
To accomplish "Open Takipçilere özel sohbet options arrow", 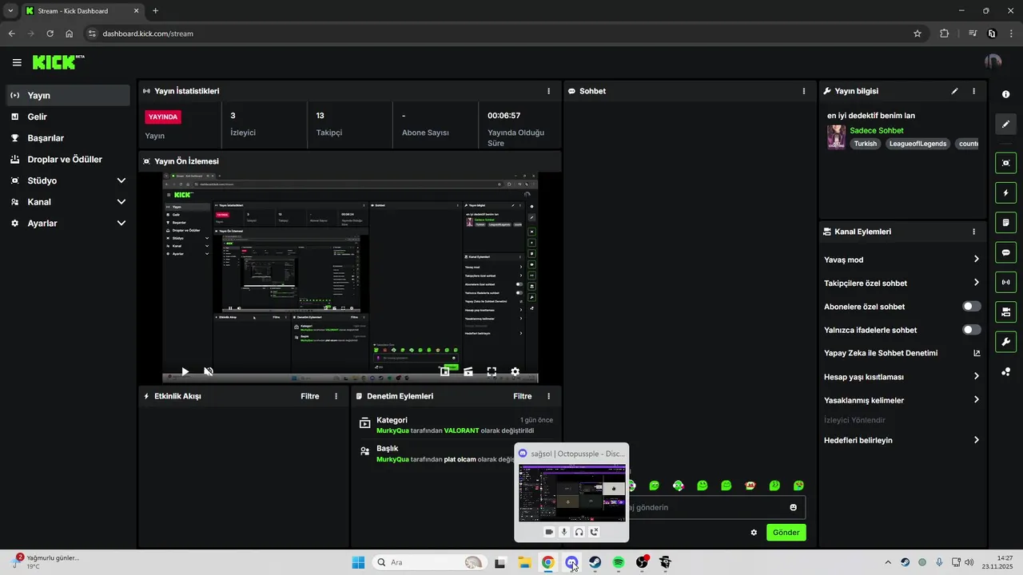I will tap(976, 283).
